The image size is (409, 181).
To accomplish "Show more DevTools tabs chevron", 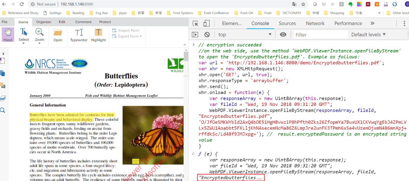I will click(373, 23).
